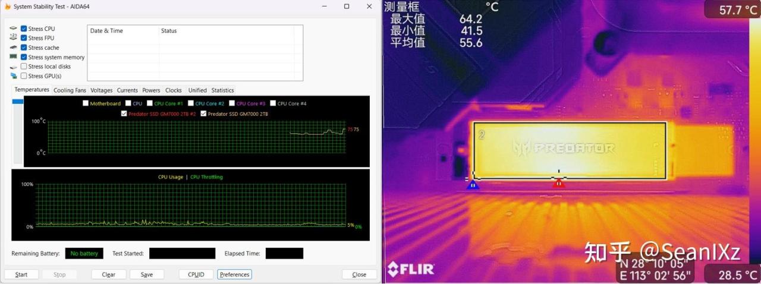This screenshot has height=284, width=761.
Task: Click the GPU icon beside Stress GPU(s)
Action: [x=13, y=76]
